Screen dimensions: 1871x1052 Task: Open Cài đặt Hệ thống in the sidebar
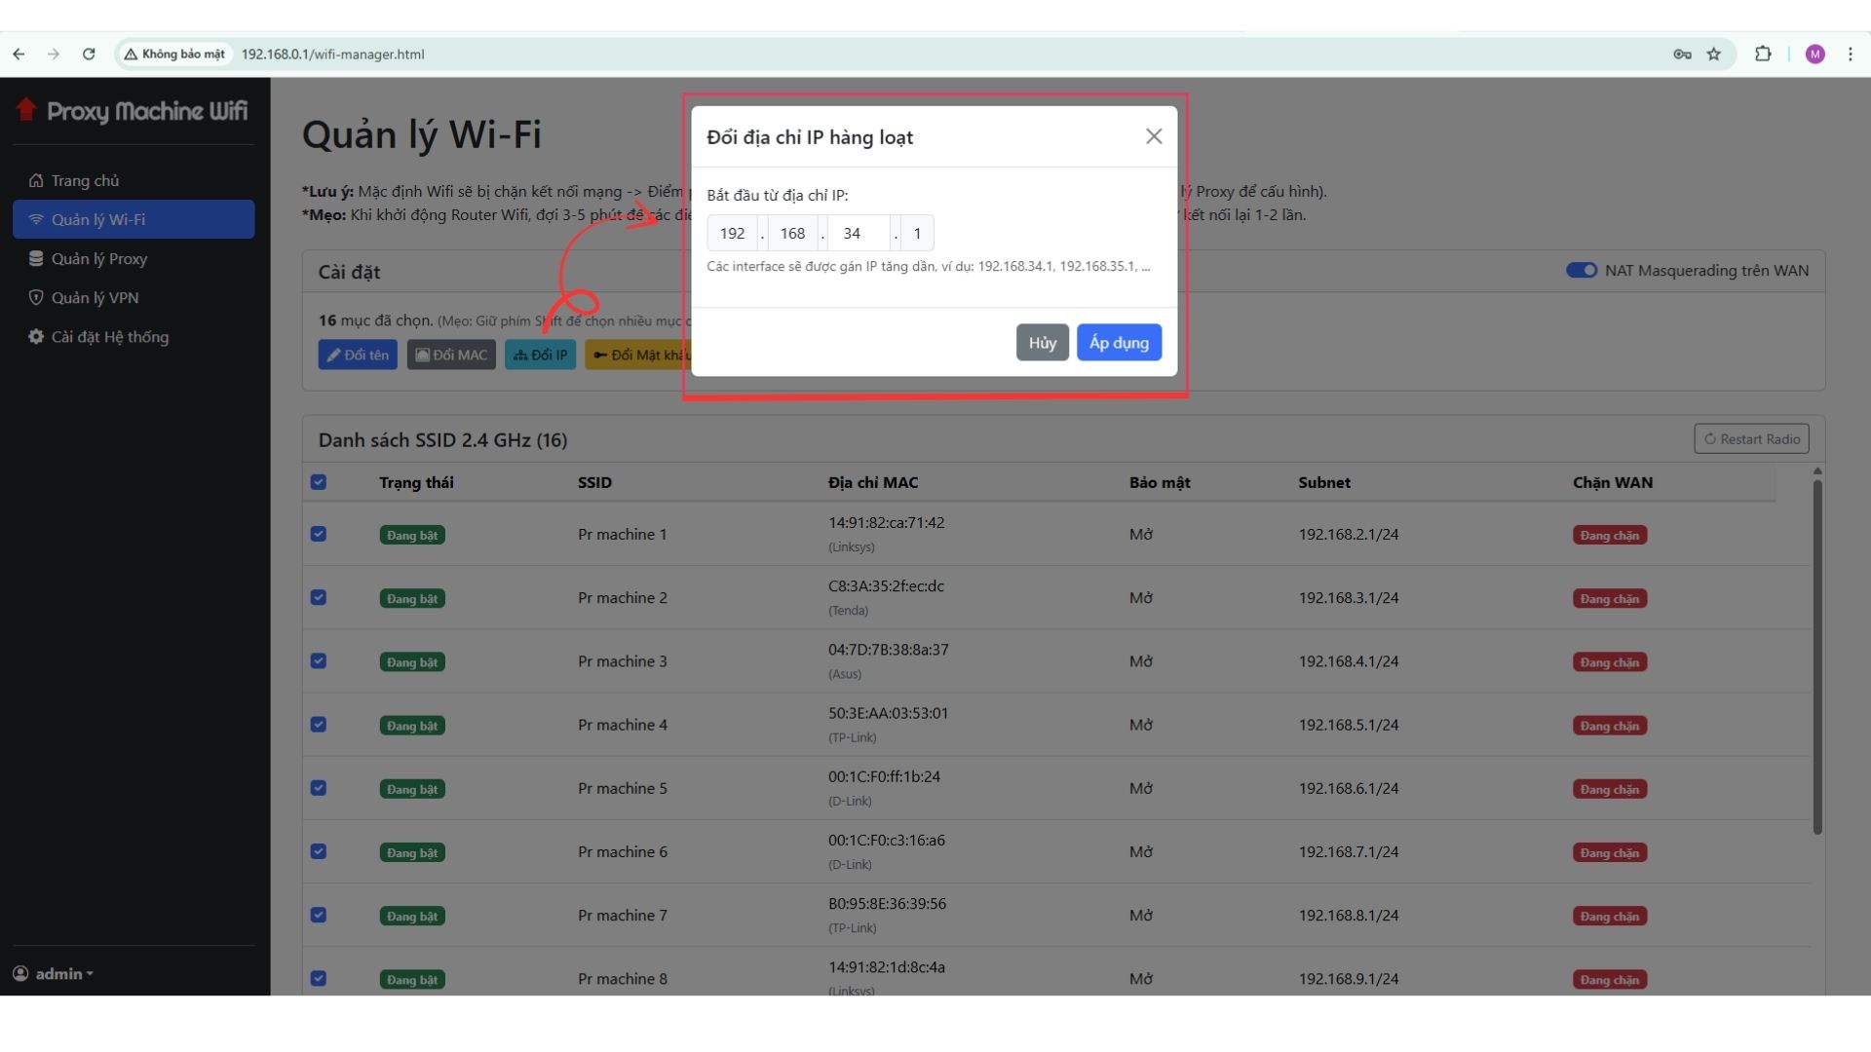point(134,336)
